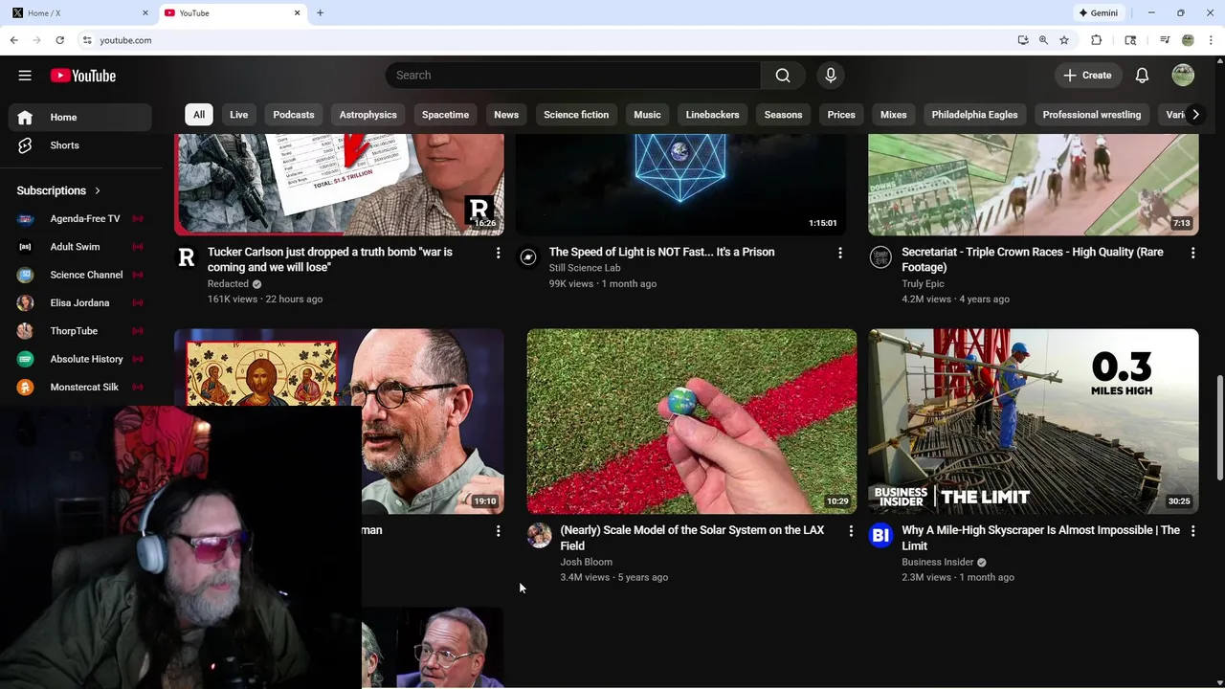Select the Astrophysics filter chip
Viewport: 1225px width, 689px height.
[367, 115]
